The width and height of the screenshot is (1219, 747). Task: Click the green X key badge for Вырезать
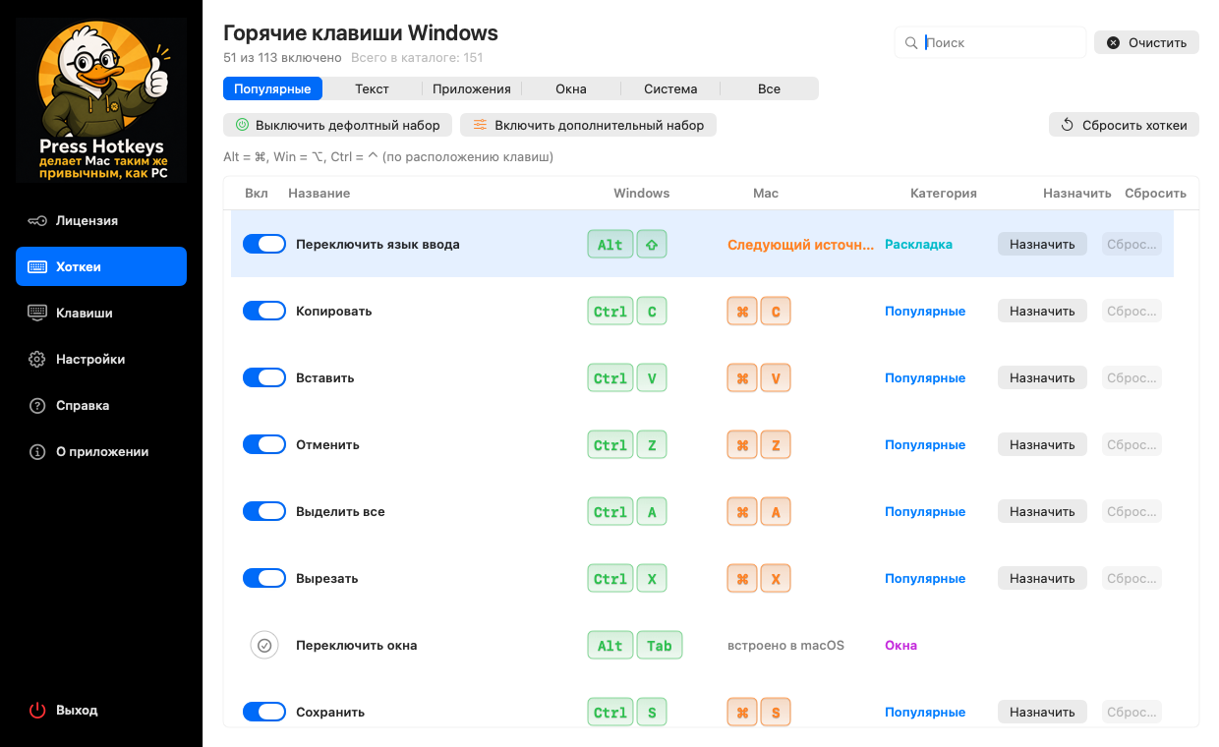[x=652, y=578]
